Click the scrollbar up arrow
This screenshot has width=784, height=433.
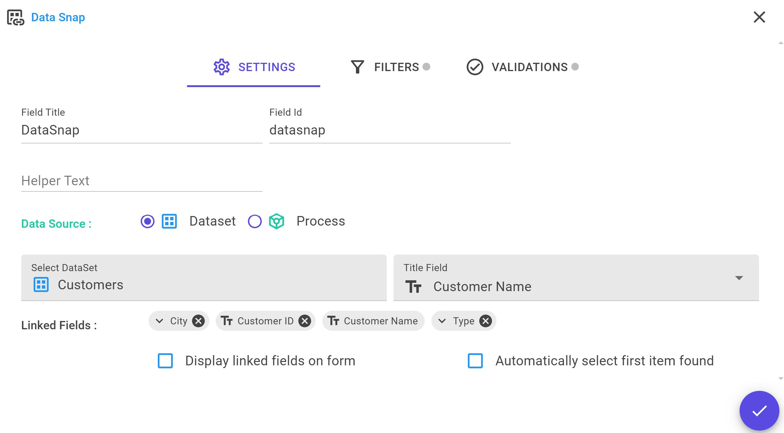click(781, 43)
